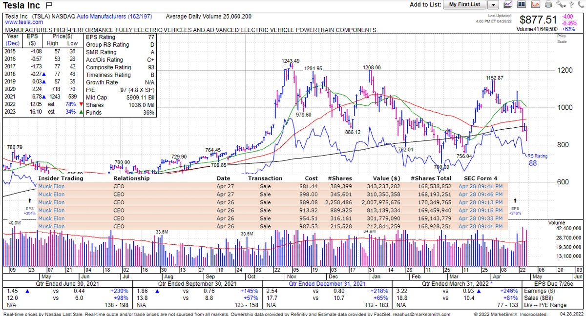Expand the Add to List dropdown arrow
586x316 pixels.
pyautogui.click(x=493, y=5)
